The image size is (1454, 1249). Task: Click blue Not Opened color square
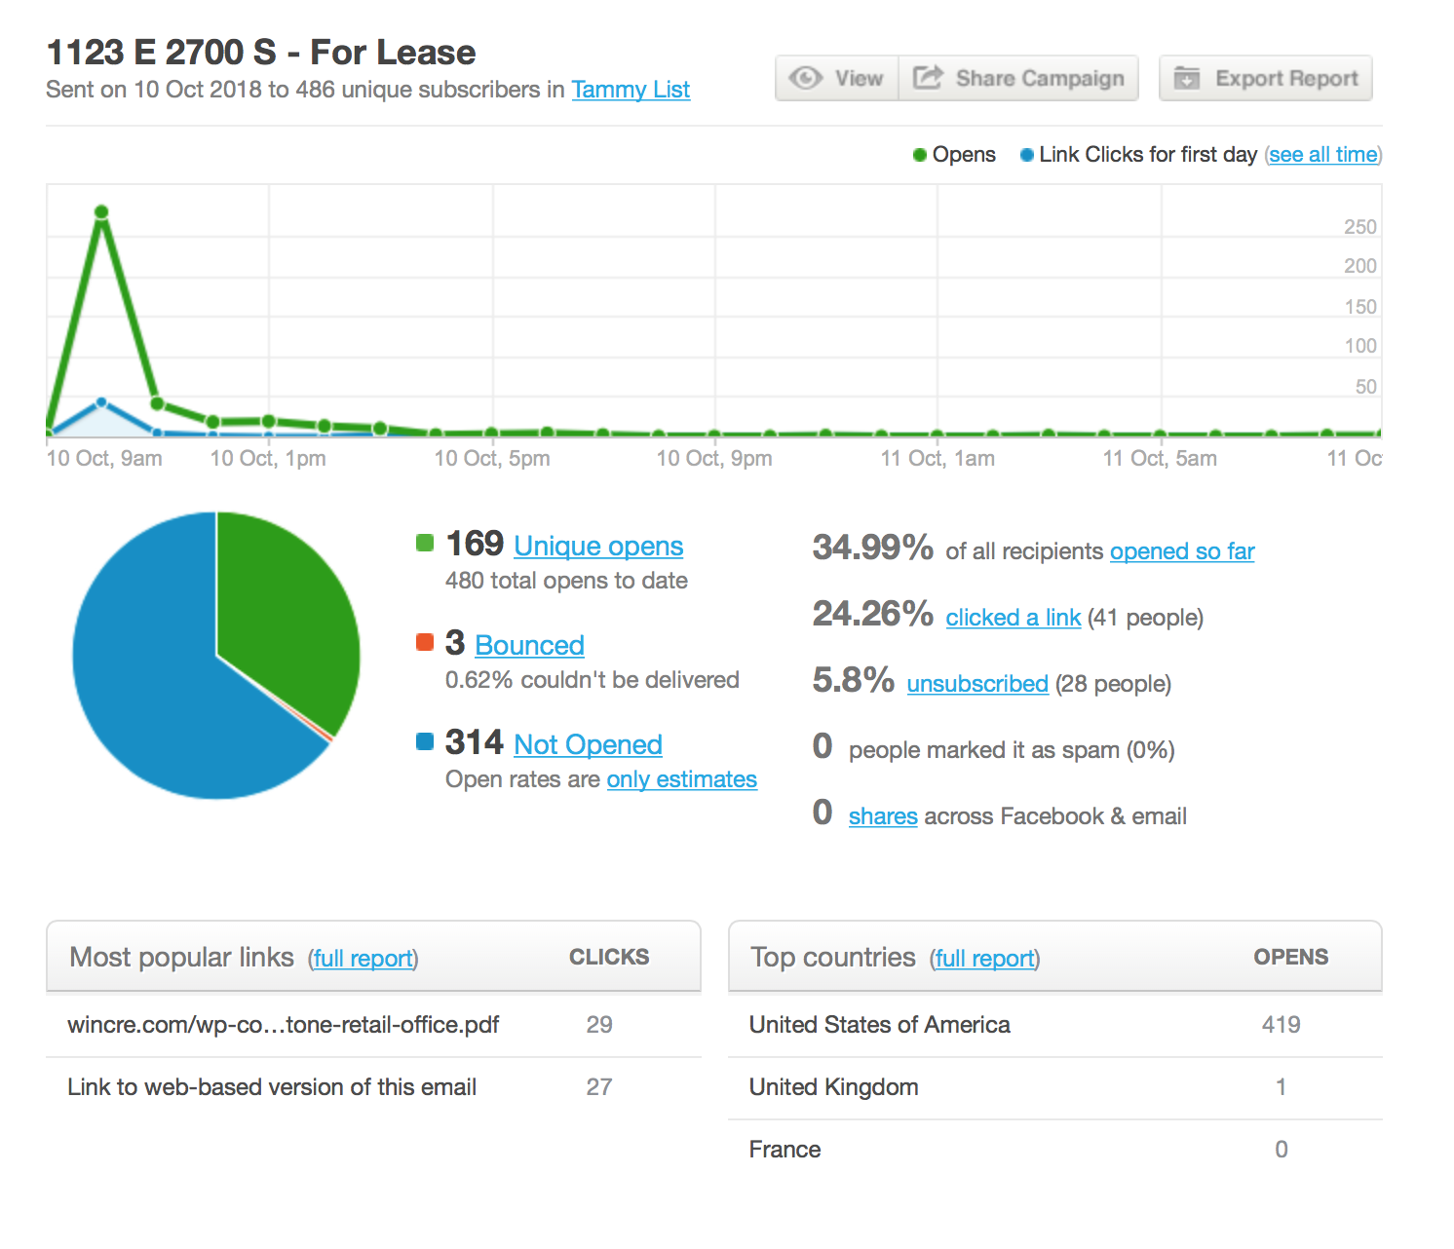pos(425,741)
